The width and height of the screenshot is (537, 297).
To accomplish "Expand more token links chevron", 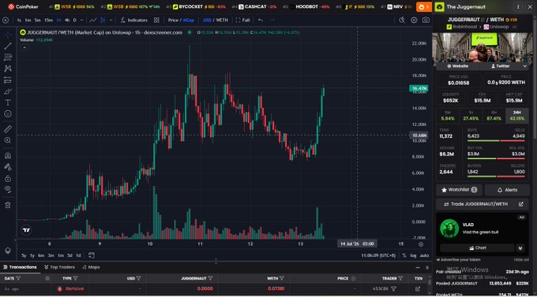I will pyautogui.click(x=524, y=66).
